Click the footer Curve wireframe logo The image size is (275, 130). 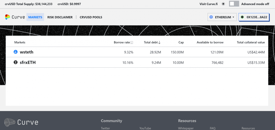(x=10, y=122)
